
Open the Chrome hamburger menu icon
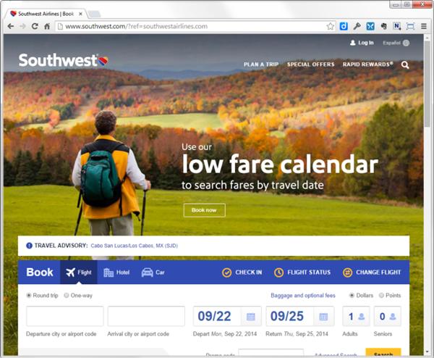pyautogui.click(x=423, y=26)
